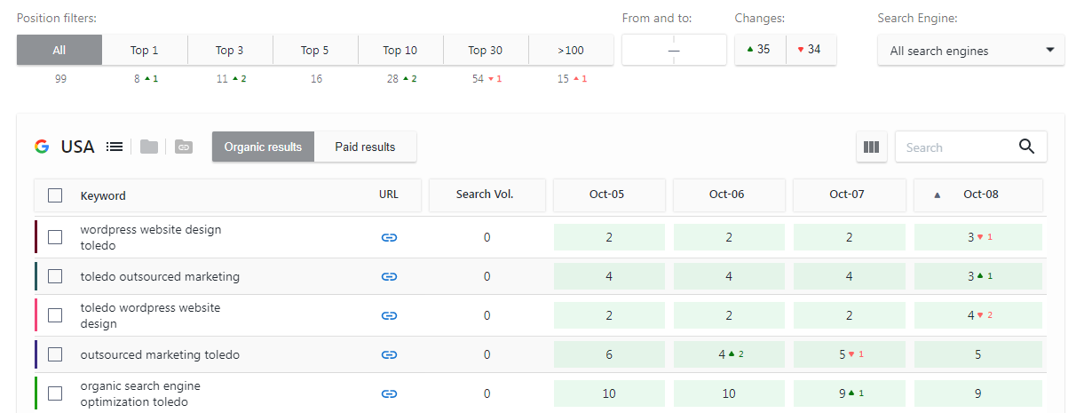Sort by the Search Vol. column
The image size is (1092, 413).
pyautogui.click(x=487, y=195)
